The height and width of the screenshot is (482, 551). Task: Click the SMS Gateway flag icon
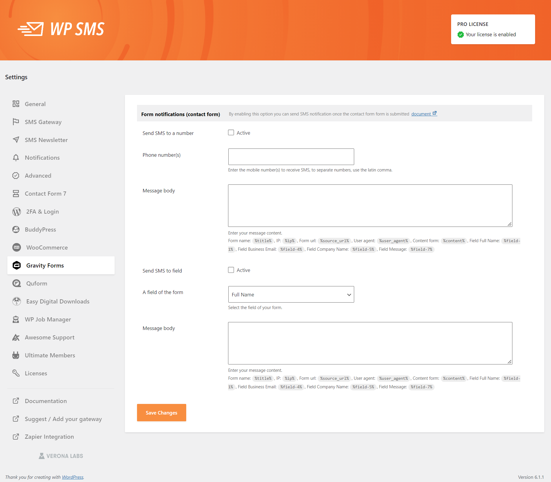(16, 122)
